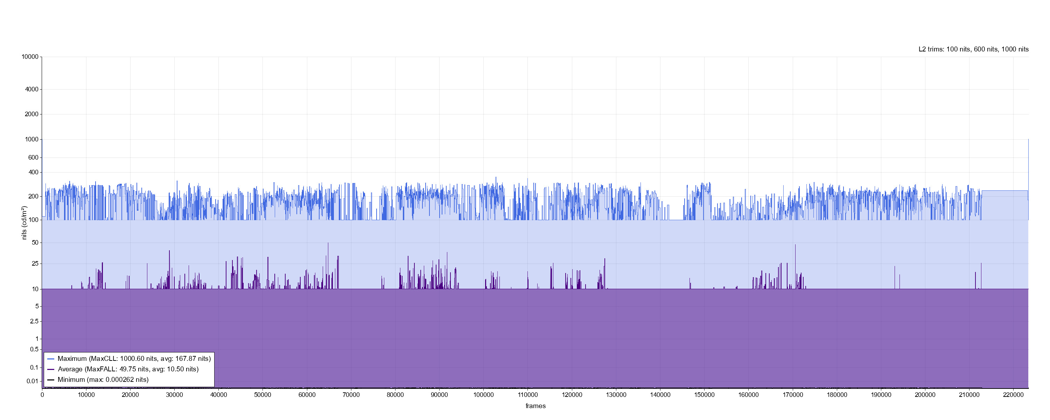
Task: Click the flat plateau after frame 213000
Action: point(1004,191)
